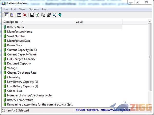Viewport: 154px width, 115px height.
Task: Click the Exit door toolbar icon
Action: tap(60, 15)
